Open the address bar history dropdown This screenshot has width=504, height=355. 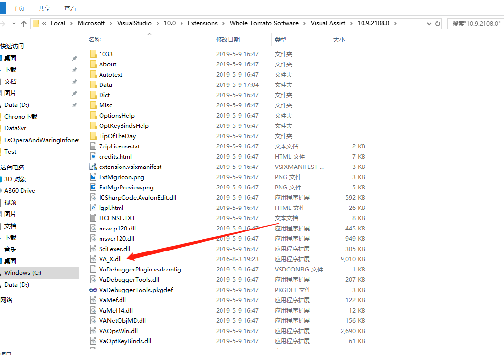[x=429, y=23]
